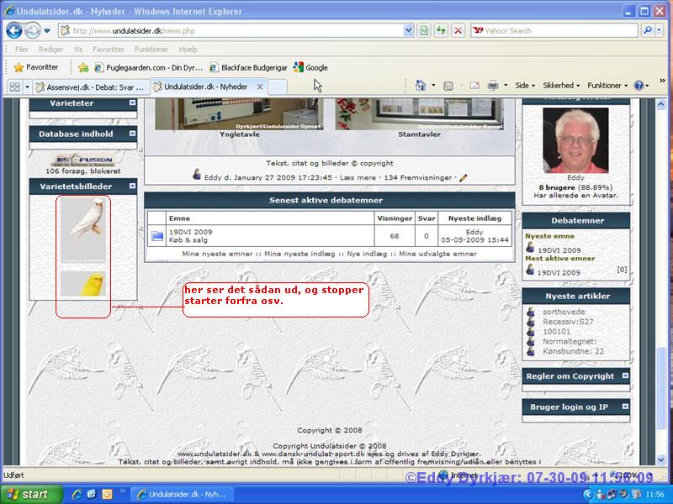Close the Undulatsider.dk tab with its X
The width and height of the screenshot is (673, 504).
pyautogui.click(x=260, y=87)
